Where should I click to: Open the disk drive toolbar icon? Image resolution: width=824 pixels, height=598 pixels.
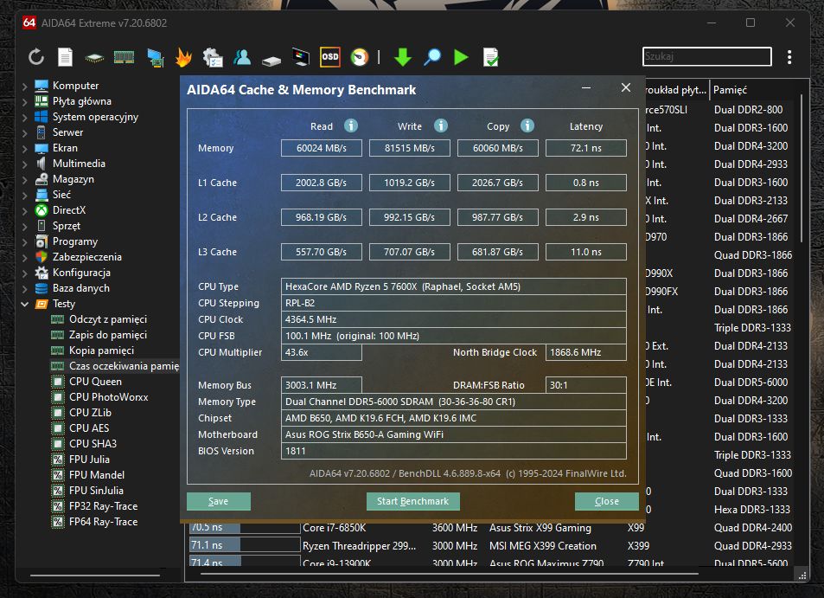click(271, 60)
